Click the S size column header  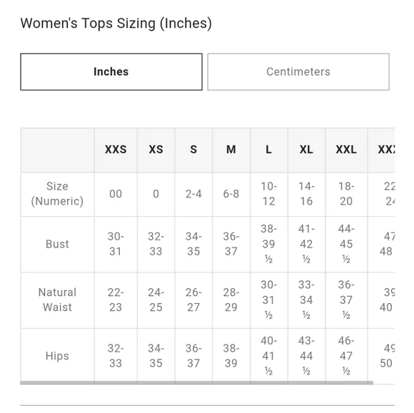pyautogui.click(x=193, y=150)
